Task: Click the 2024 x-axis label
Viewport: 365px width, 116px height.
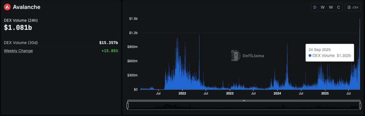Action: [277, 94]
